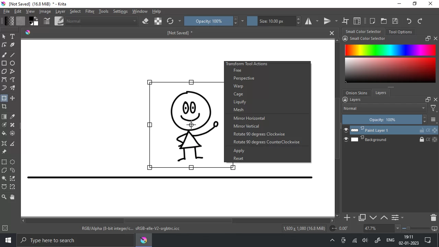The height and width of the screenshot is (247, 439).
Task: Select the Color Sampler eyedropper tool
Action: pyautogui.click(x=12, y=117)
